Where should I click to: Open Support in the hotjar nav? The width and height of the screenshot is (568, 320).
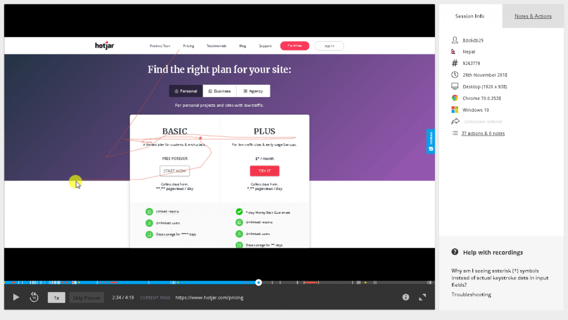click(265, 46)
